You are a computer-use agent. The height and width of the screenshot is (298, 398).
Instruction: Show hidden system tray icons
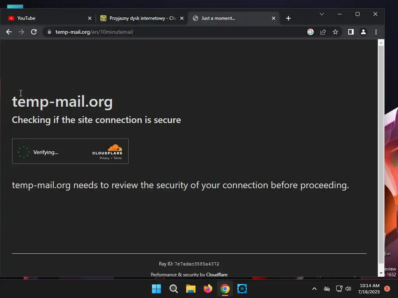(314, 289)
